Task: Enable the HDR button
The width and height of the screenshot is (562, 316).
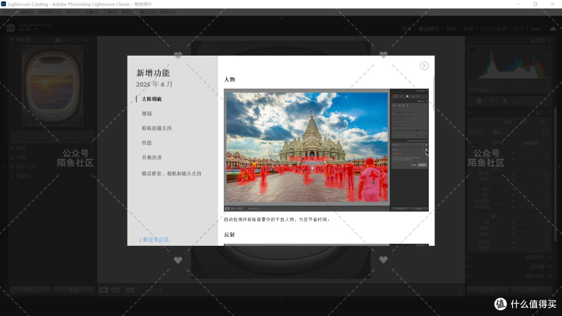Action: click(x=542, y=122)
